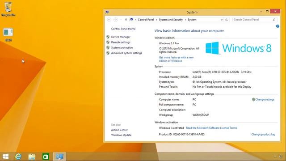Screen dimensions: 286x161
Task: Click the shield icon next to Change settings
Action: coord(253,99)
